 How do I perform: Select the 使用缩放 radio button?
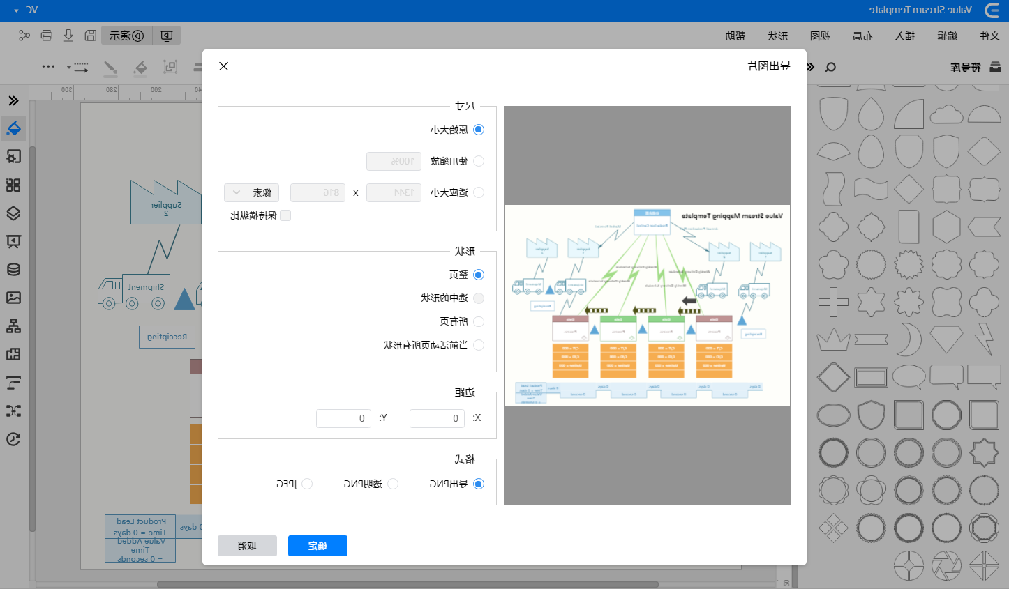point(479,161)
